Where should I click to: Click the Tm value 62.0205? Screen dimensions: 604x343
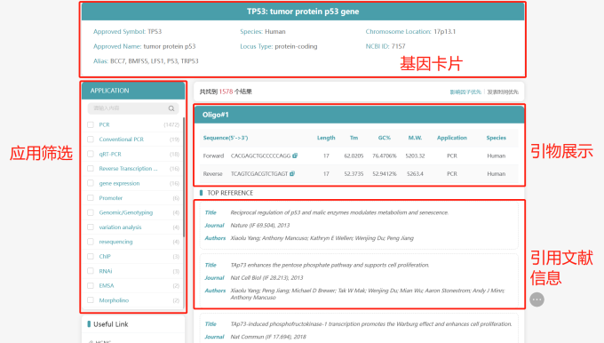354,156
